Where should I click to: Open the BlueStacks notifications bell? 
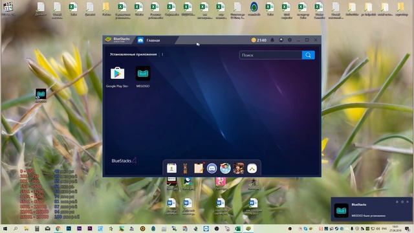[x=272, y=40]
